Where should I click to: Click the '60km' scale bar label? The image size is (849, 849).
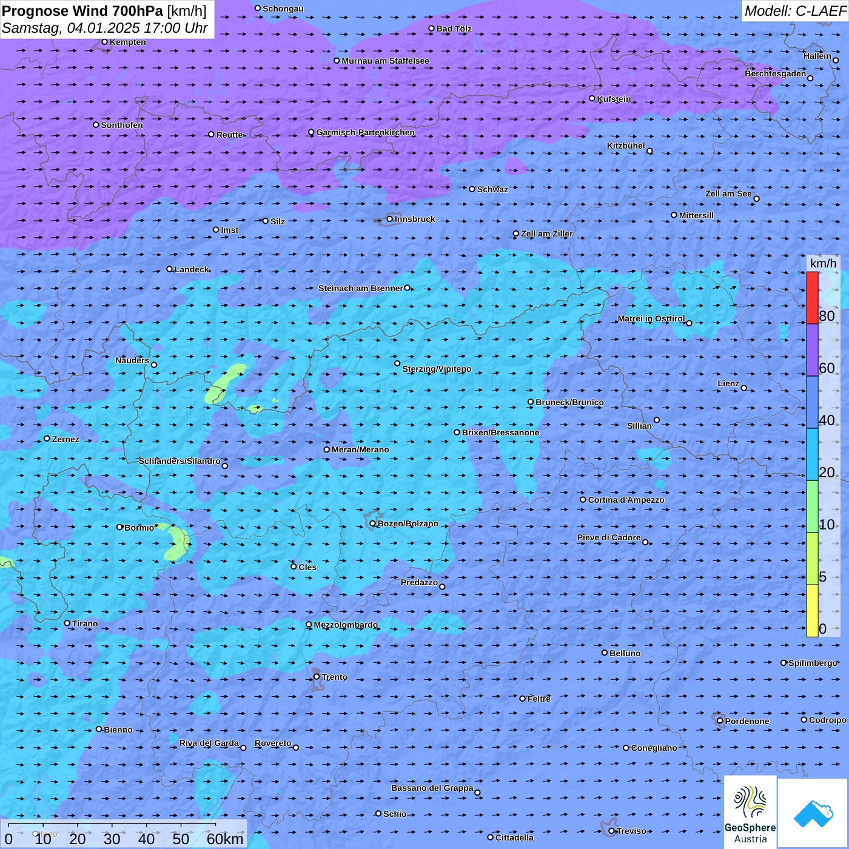(225, 839)
